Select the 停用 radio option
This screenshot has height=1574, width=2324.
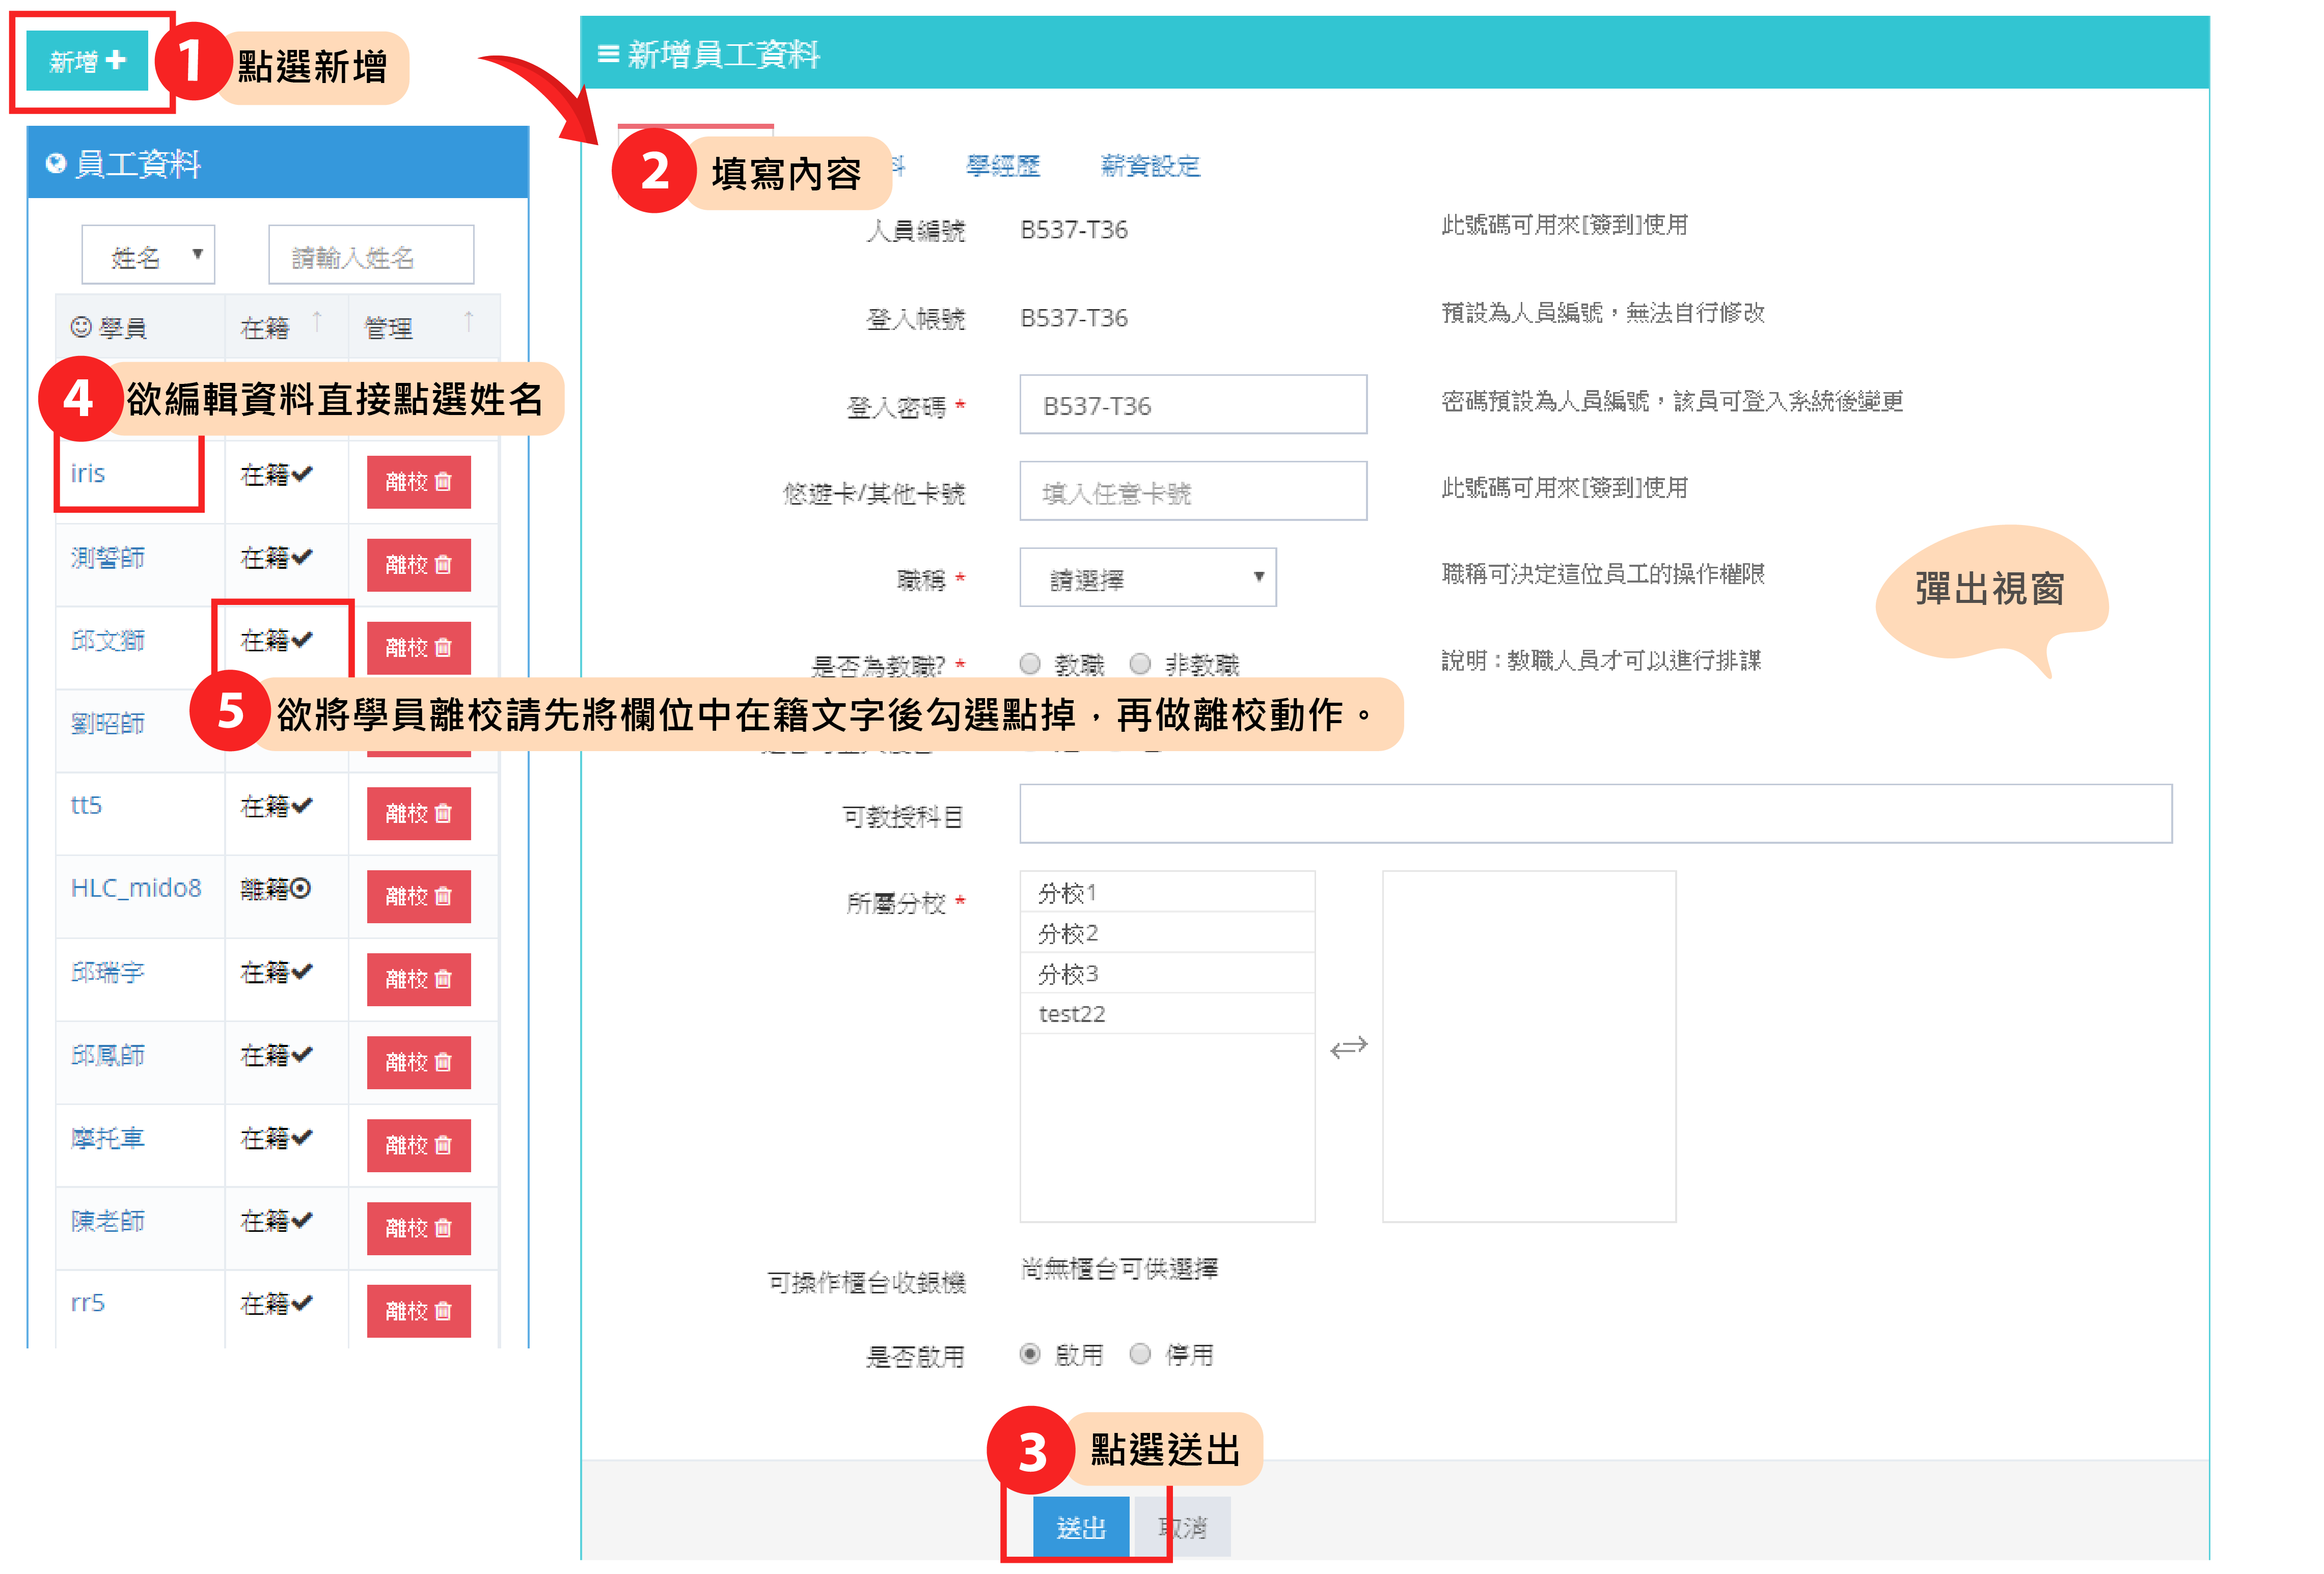click(1140, 1354)
